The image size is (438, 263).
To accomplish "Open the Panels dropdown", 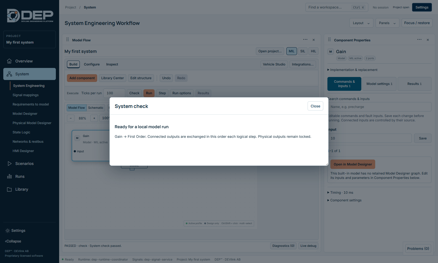I will point(387,23).
